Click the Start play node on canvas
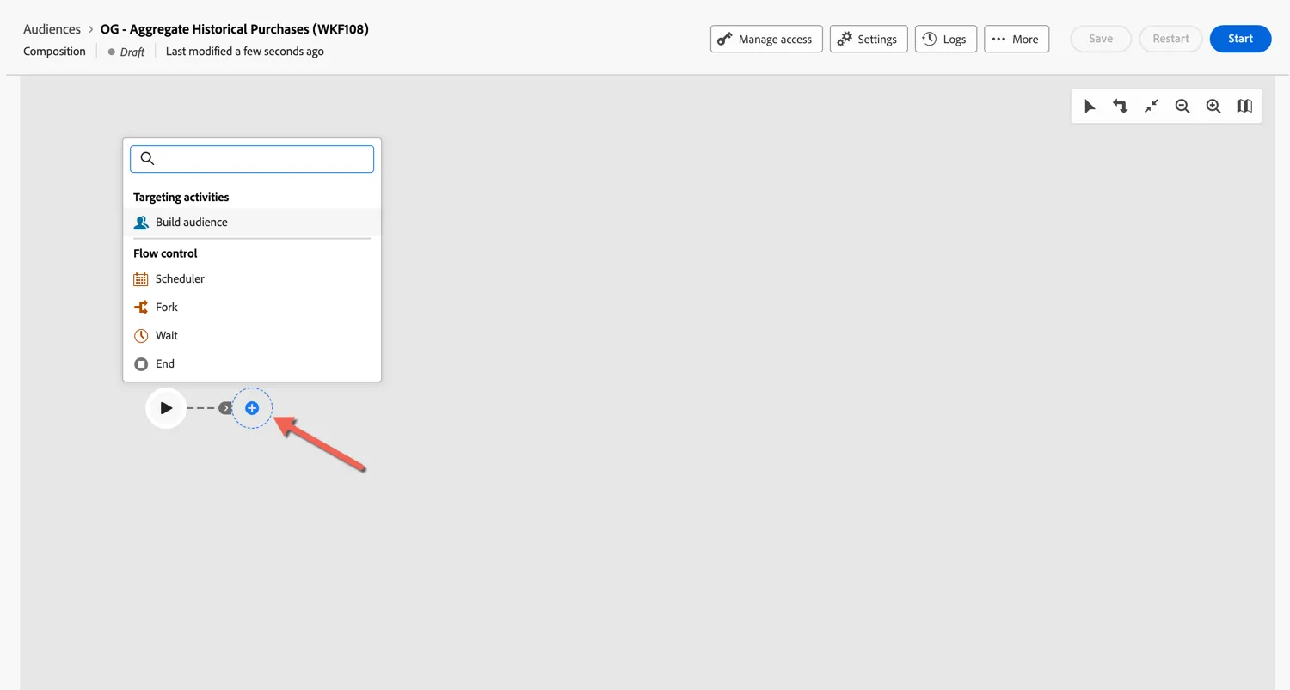 coord(166,408)
